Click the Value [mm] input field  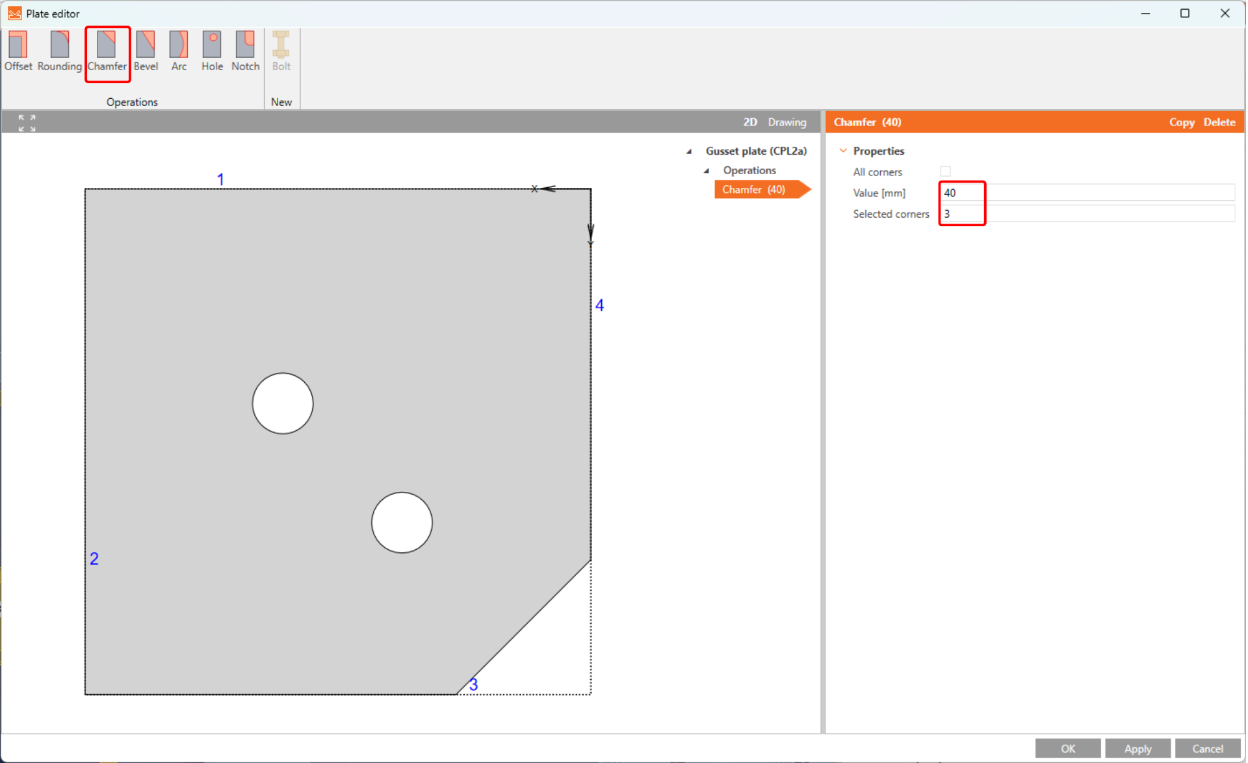click(1087, 193)
